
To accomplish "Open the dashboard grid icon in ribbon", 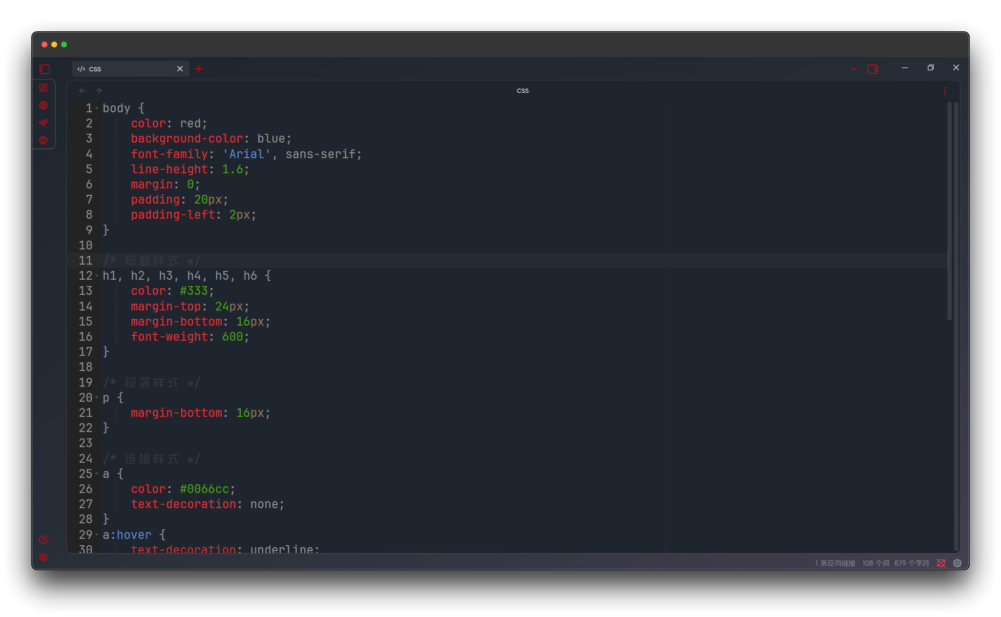I will 43,88.
